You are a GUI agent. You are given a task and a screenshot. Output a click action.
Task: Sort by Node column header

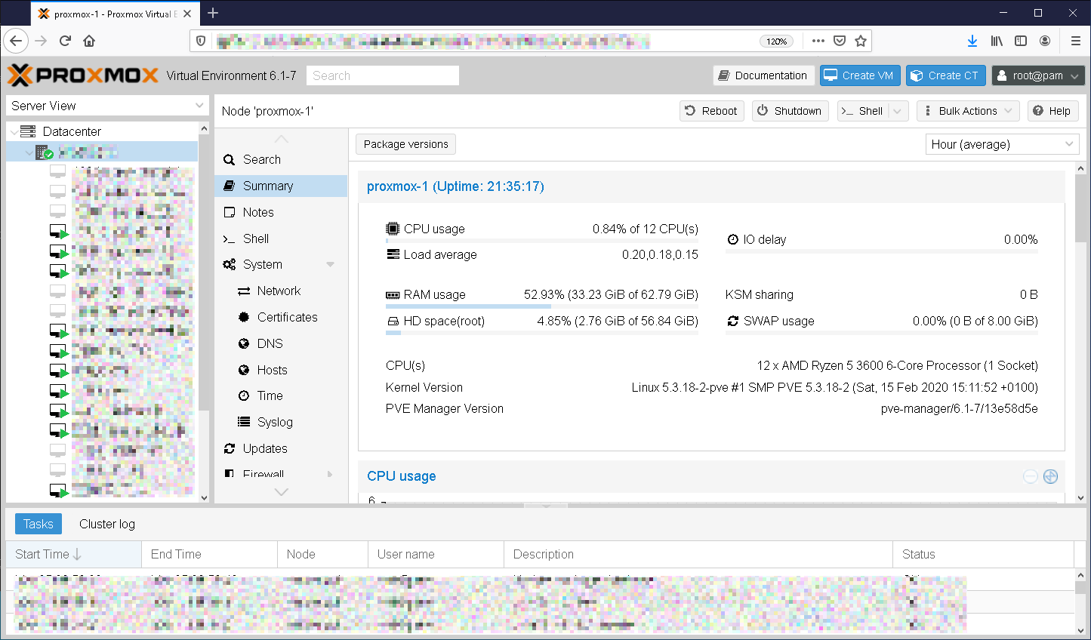pyautogui.click(x=322, y=554)
